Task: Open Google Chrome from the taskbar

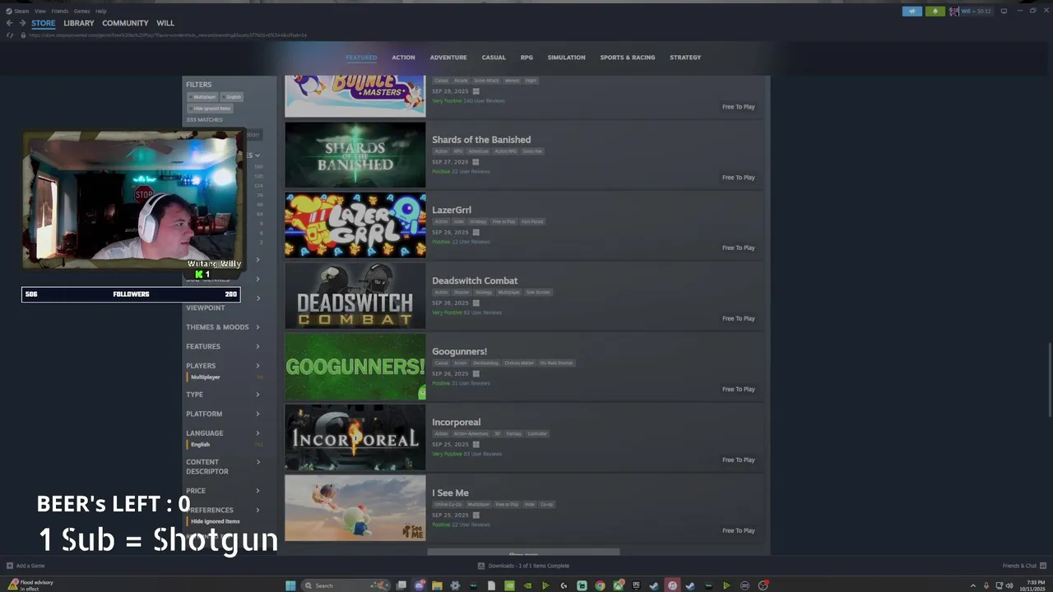Action: tap(600, 585)
